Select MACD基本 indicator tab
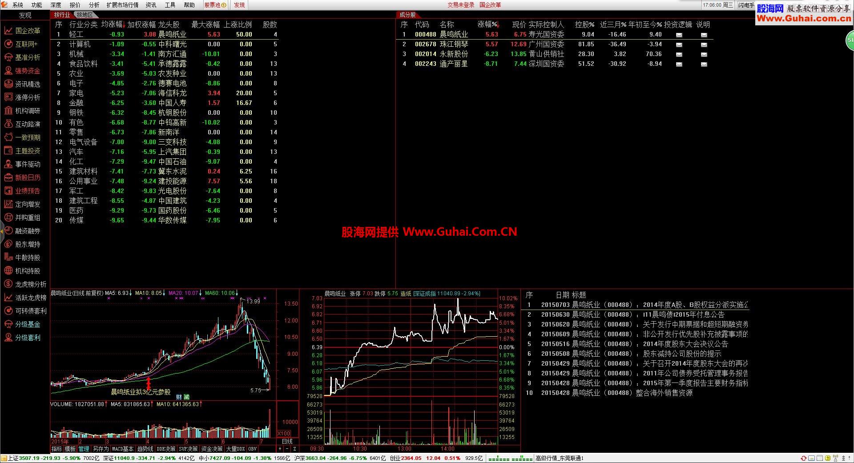The height and width of the screenshot is (463, 854). coord(123,449)
